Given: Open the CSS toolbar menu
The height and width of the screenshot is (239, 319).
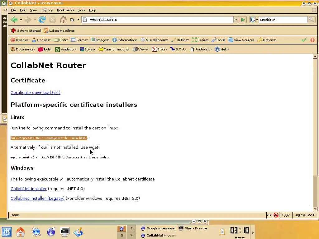Looking at the screenshot, I should [61, 40].
